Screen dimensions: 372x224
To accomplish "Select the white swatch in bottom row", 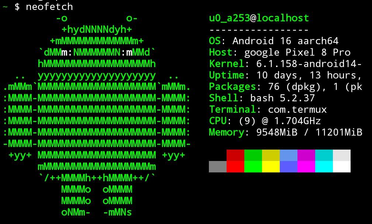I will (342, 167).
